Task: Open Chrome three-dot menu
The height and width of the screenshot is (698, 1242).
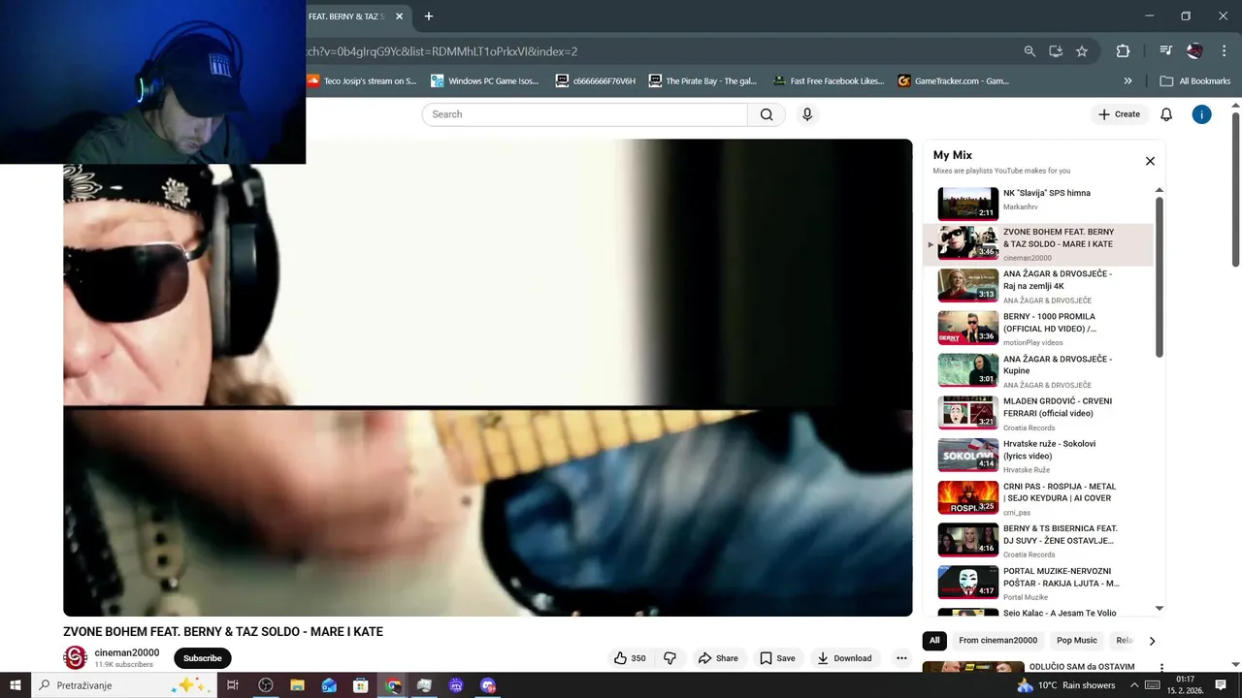Action: [1223, 51]
